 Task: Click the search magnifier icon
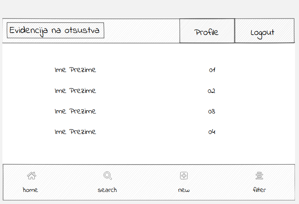(x=107, y=175)
